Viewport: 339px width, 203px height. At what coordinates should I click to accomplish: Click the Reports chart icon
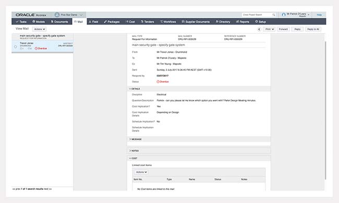237,21
